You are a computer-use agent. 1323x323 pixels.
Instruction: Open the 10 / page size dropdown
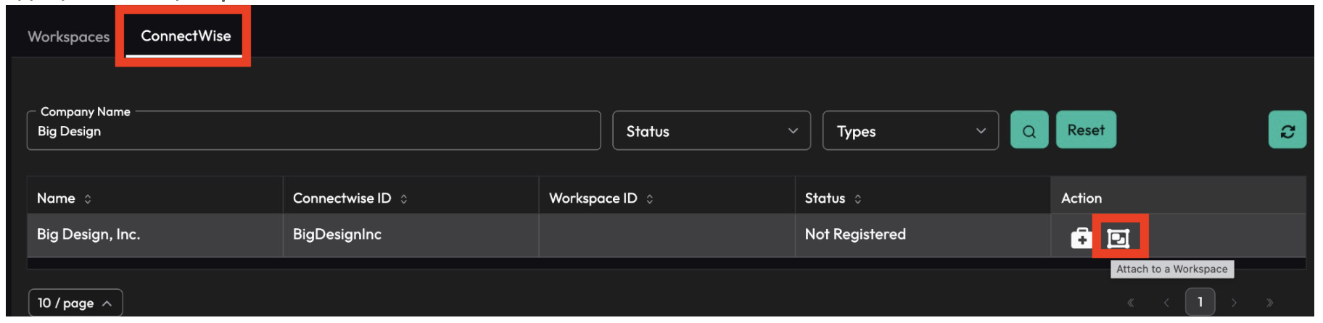click(75, 303)
